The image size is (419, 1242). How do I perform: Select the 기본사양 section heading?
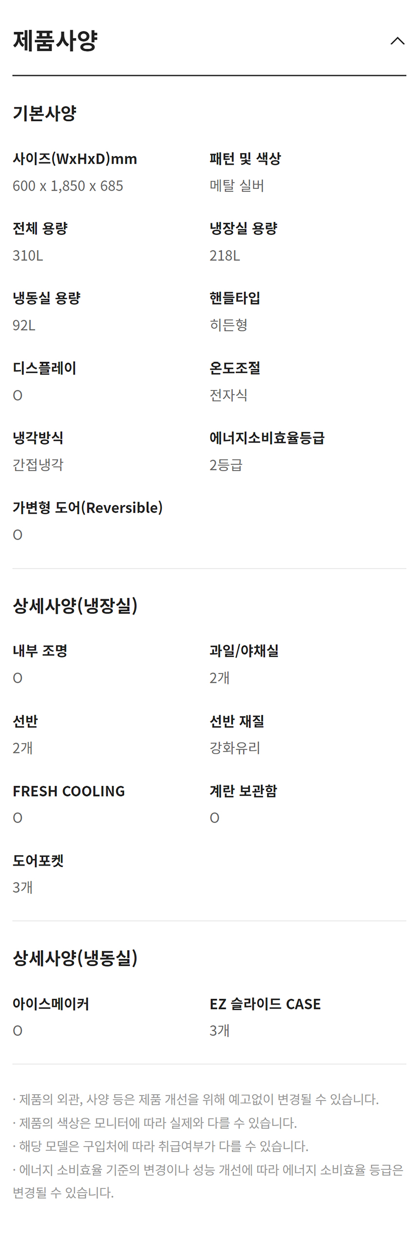(x=44, y=113)
